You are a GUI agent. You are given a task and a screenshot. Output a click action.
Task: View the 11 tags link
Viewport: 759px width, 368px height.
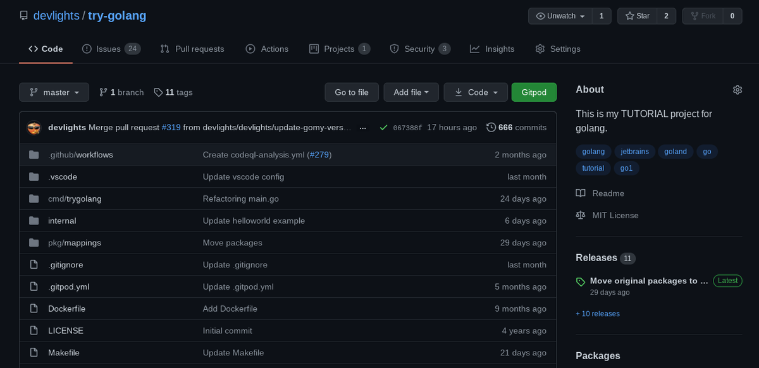coord(173,92)
